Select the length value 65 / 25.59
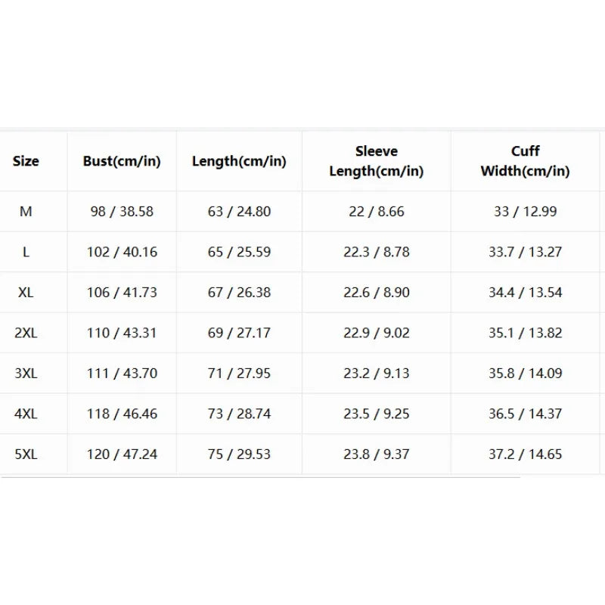 pos(239,252)
